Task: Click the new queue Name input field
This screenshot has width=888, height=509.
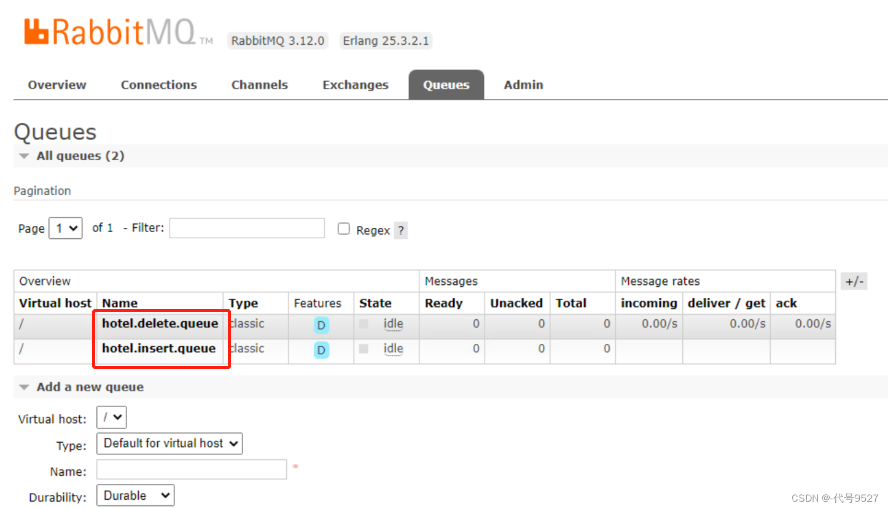Action: [192, 470]
